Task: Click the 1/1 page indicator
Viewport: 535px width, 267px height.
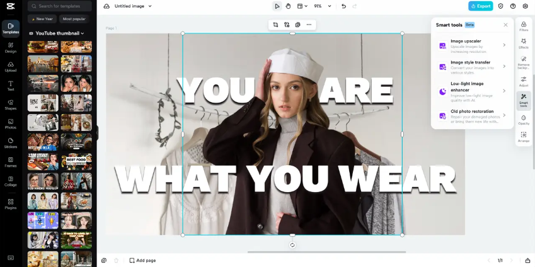Action: click(x=500, y=261)
